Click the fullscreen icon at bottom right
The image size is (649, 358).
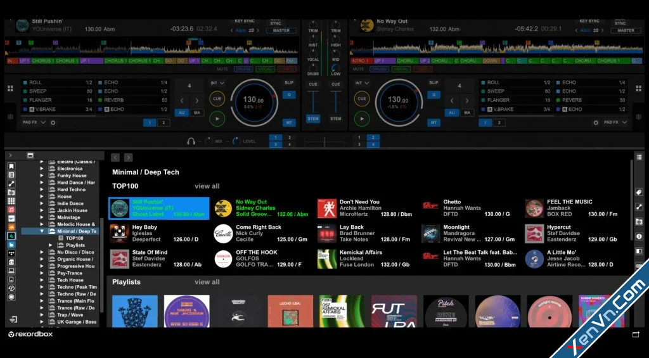(636, 335)
